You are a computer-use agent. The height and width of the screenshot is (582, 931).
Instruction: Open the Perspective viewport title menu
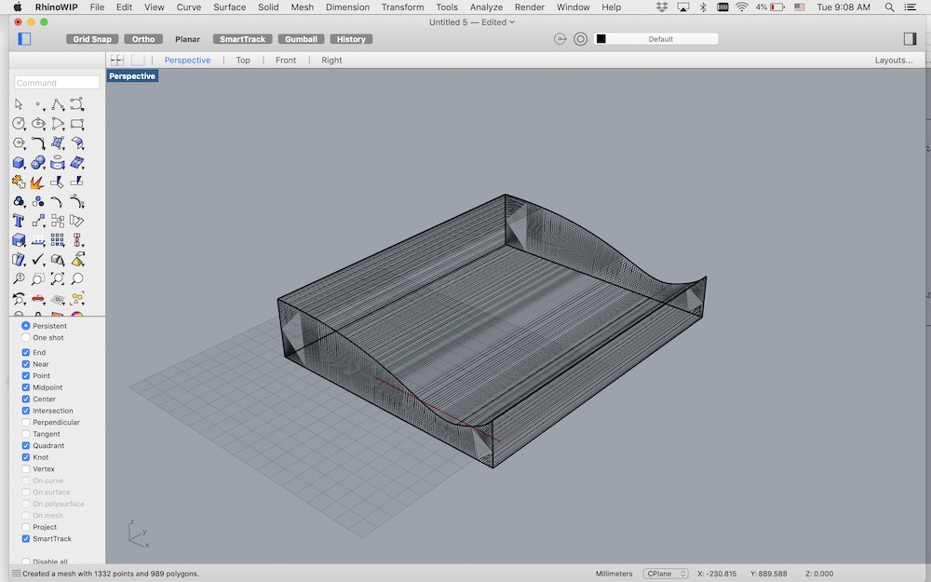tap(132, 76)
